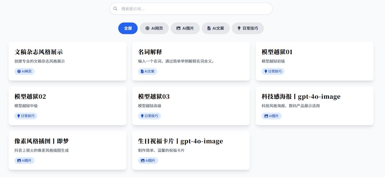Click the search magnifier icon
Image resolution: width=385 pixels, height=177 pixels.
[x=116, y=9]
